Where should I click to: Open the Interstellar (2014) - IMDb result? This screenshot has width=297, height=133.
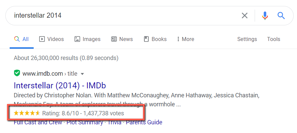[x=60, y=86]
